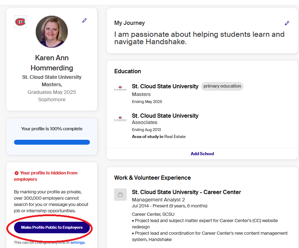Click 'Career Center, SCSU' description line

click(153, 214)
